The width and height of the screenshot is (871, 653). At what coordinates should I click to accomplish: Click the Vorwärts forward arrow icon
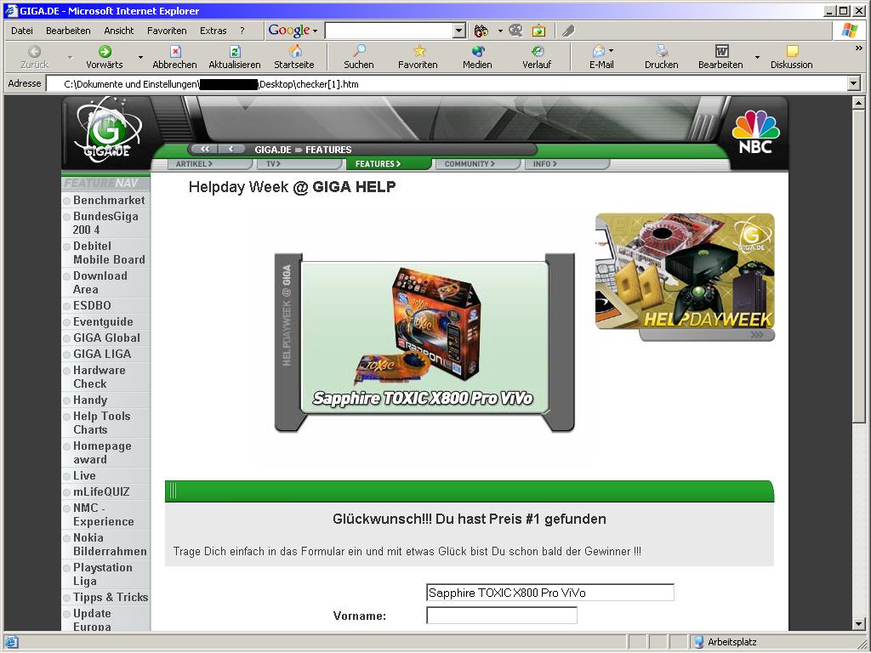pos(105,52)
